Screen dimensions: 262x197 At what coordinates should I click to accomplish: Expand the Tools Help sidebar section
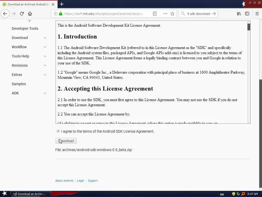45,56
